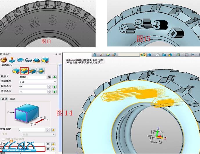Click the stacked layers icon in the panel toolbar
Viewport: 200px width, 154px height.
20,60
